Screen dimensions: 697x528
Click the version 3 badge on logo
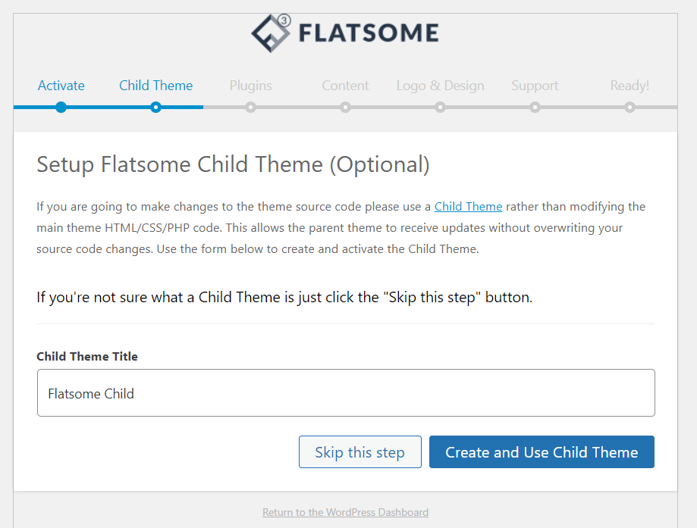click(284, 20)
